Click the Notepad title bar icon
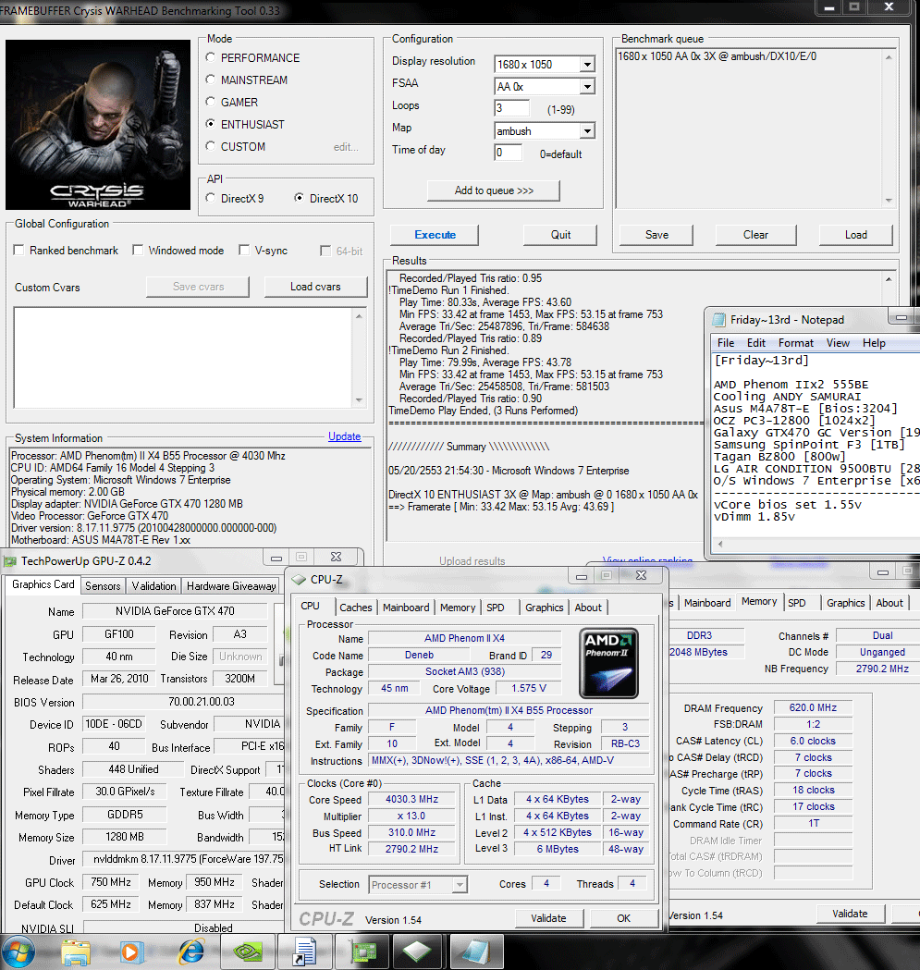The image size is (920, 970). 719,320
